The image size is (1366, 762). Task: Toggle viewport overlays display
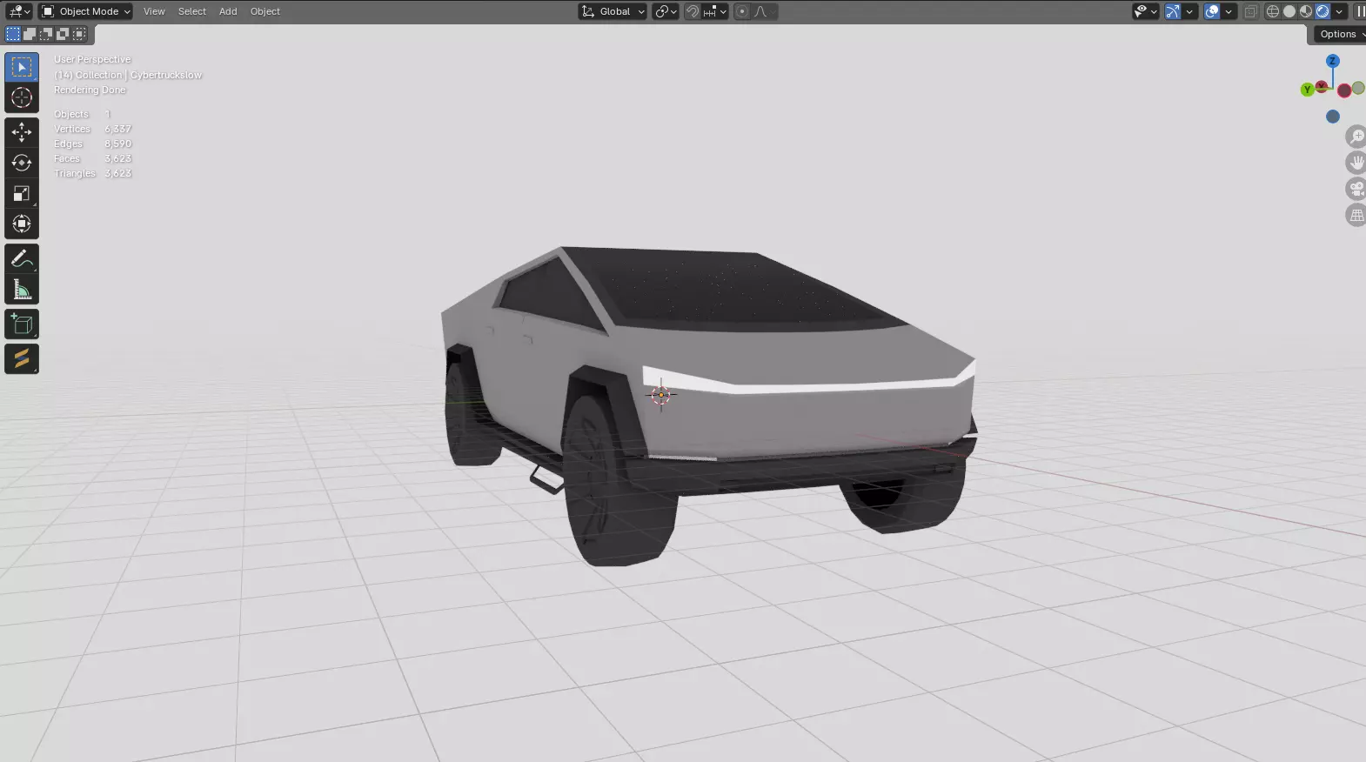click(1212, 11)
